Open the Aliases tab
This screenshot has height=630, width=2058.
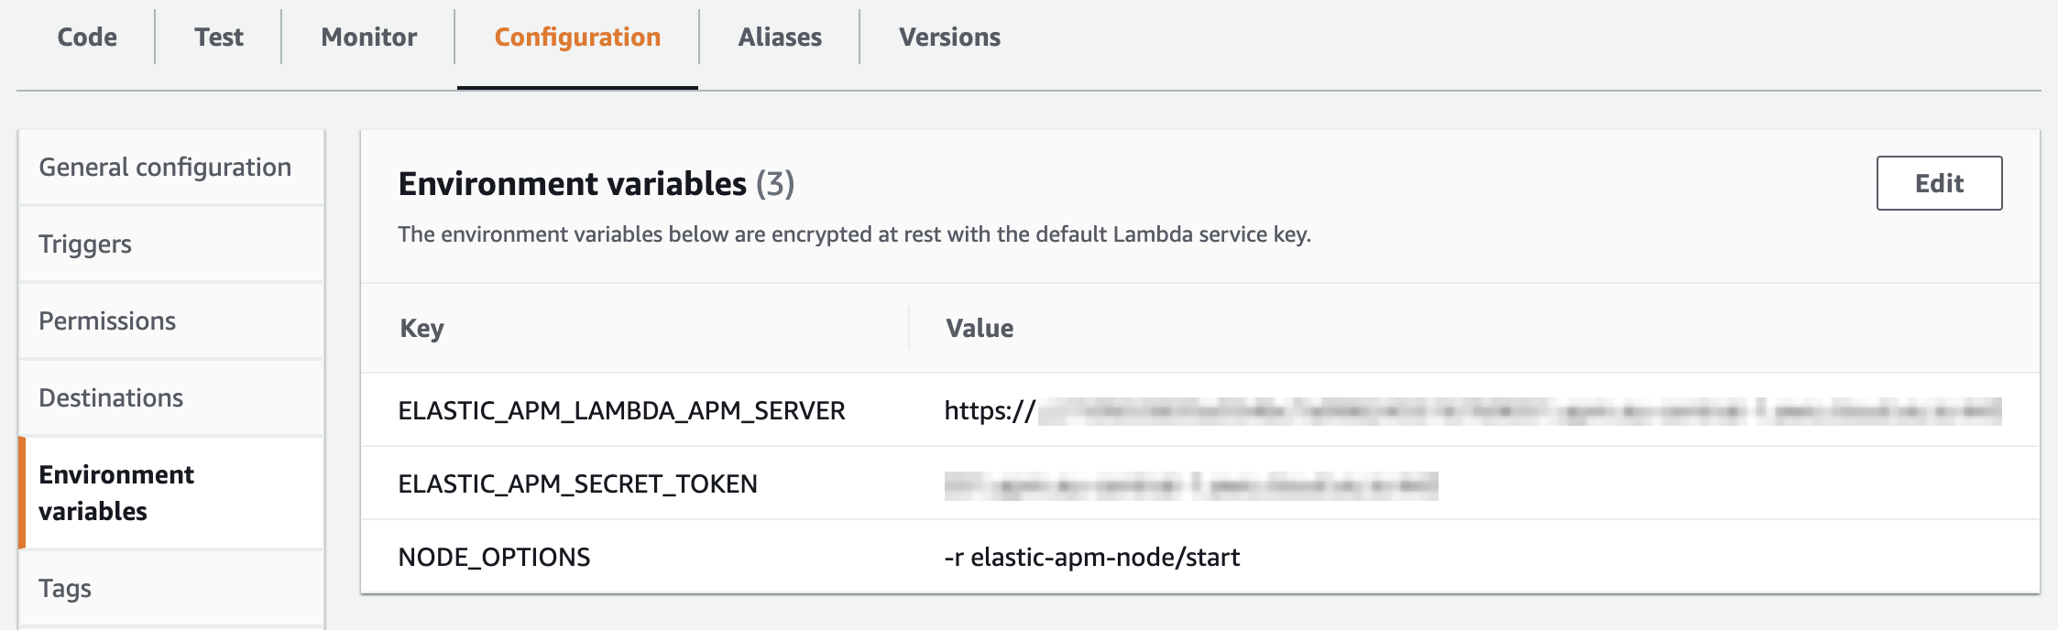[779, 37]
